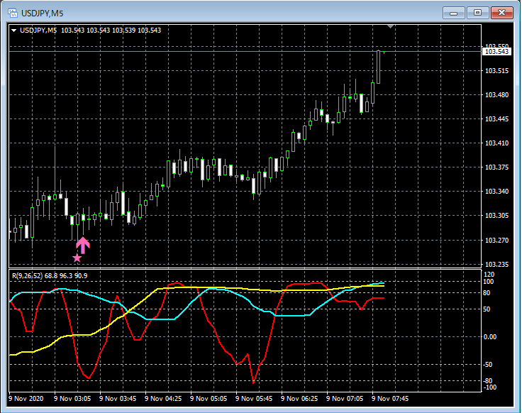Click the chart shift triangle marker
Viewport: 522px width, 413px height.
click(x=391, y=26)
